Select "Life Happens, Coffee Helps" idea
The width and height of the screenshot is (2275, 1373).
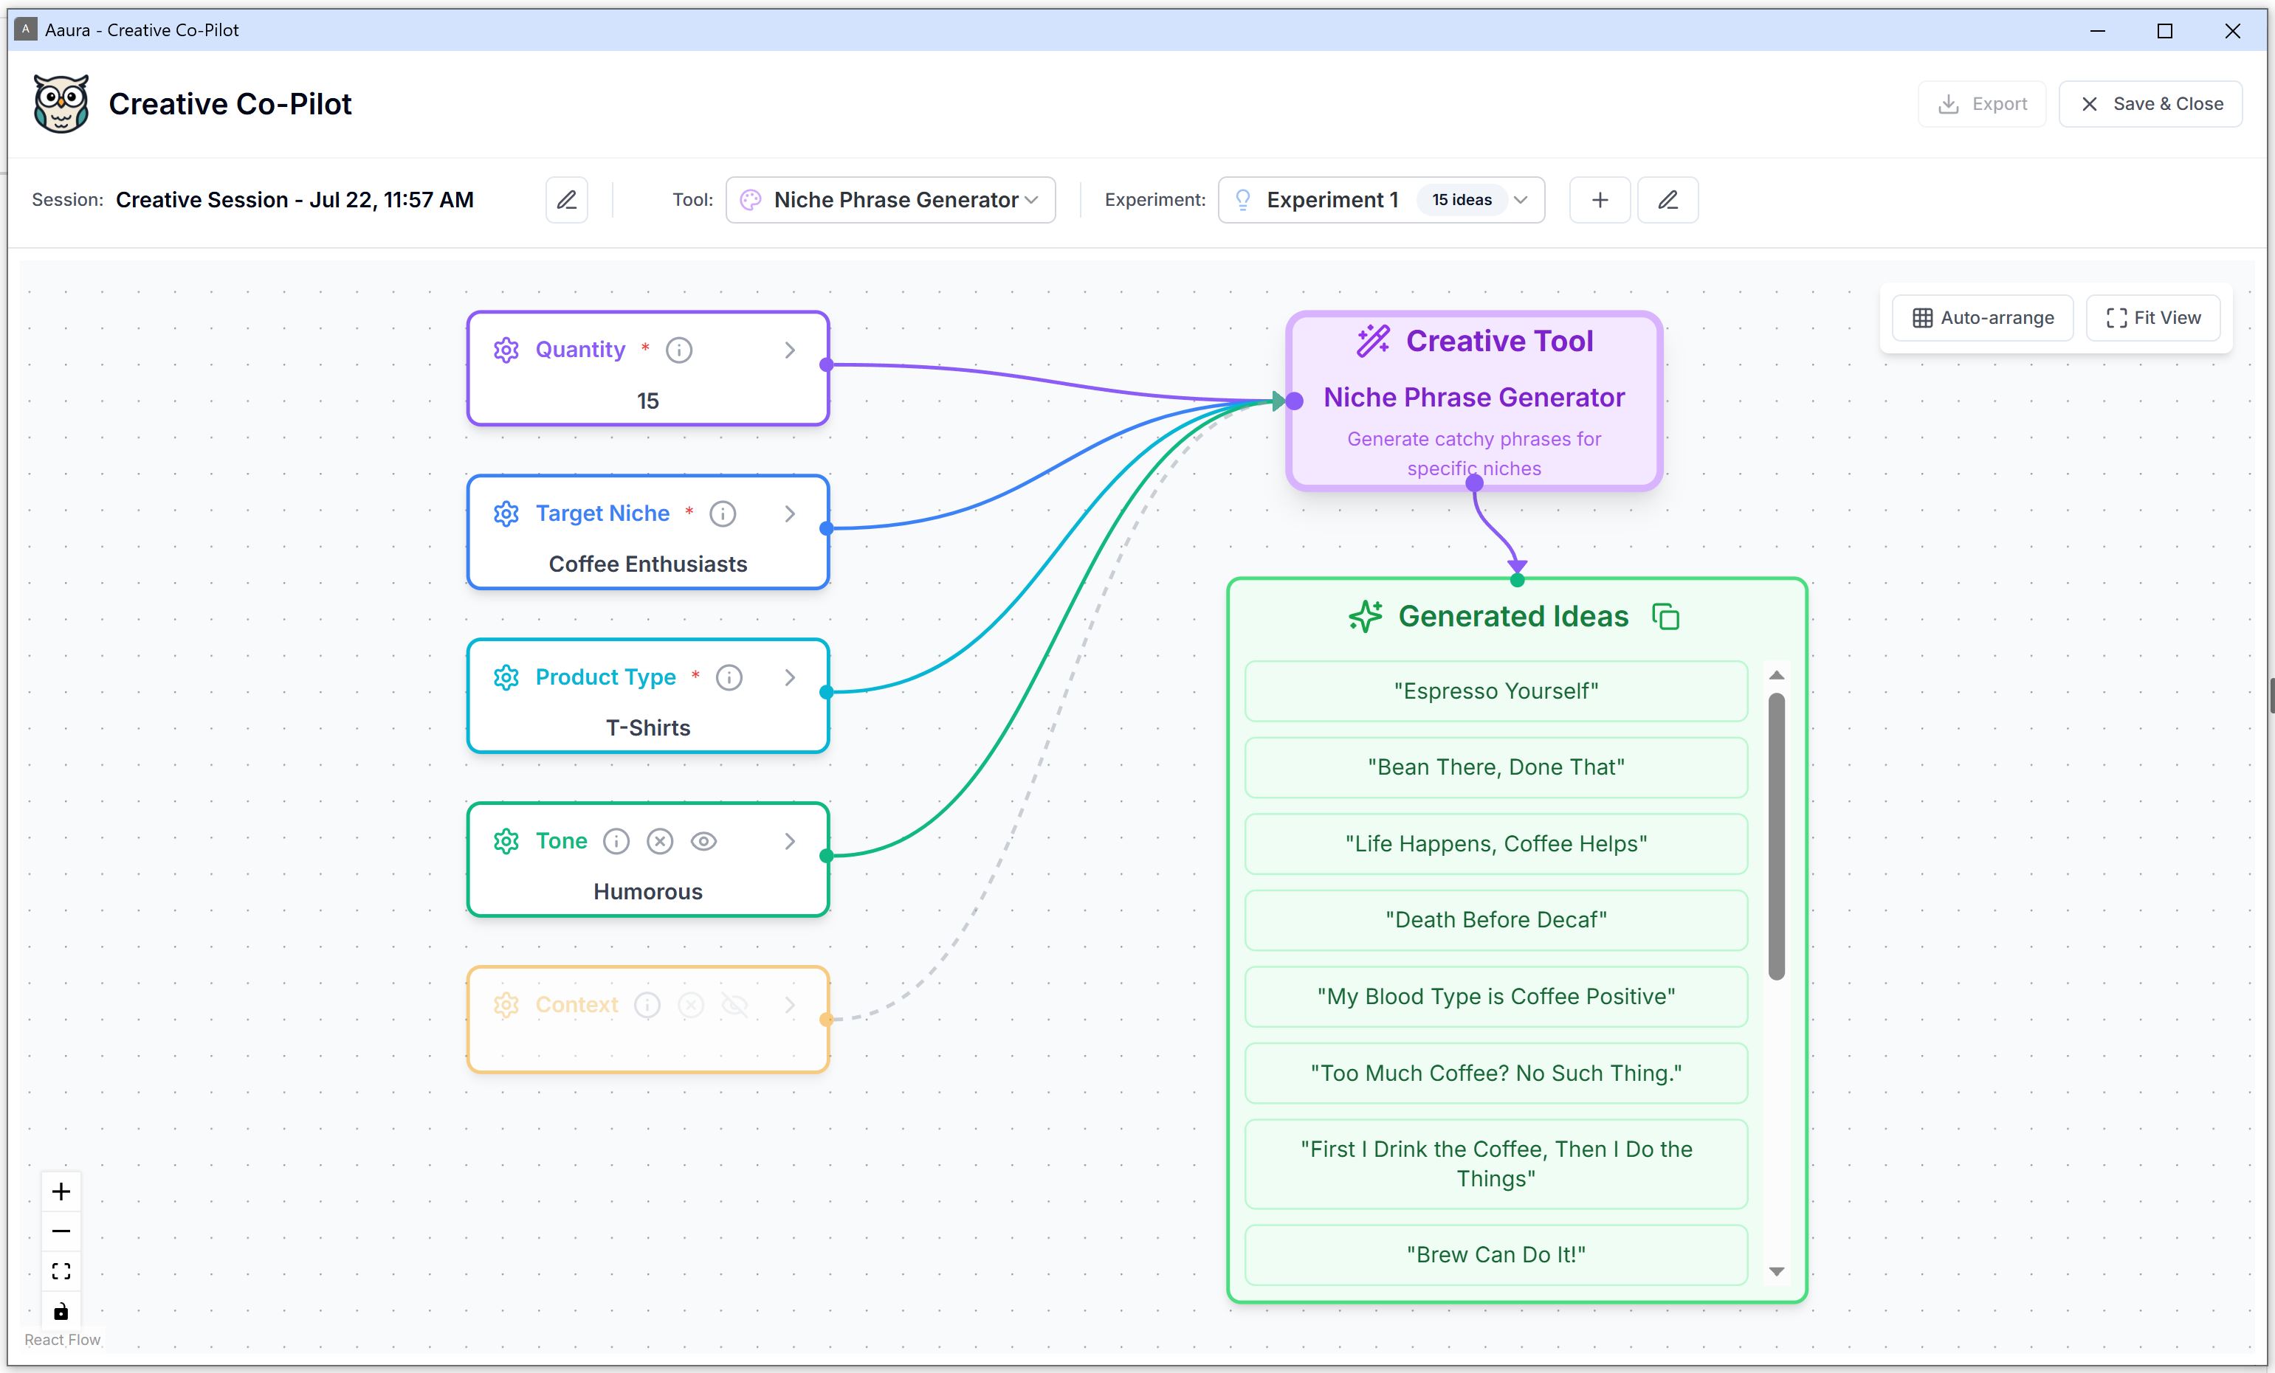click(x=1496, y=844)
